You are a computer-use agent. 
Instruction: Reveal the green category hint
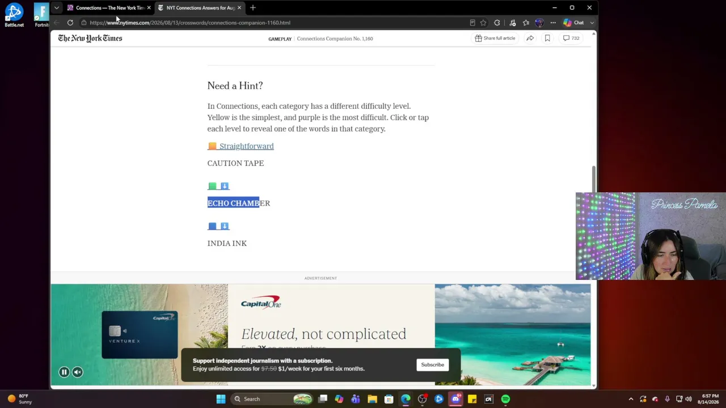coord(218,186)
